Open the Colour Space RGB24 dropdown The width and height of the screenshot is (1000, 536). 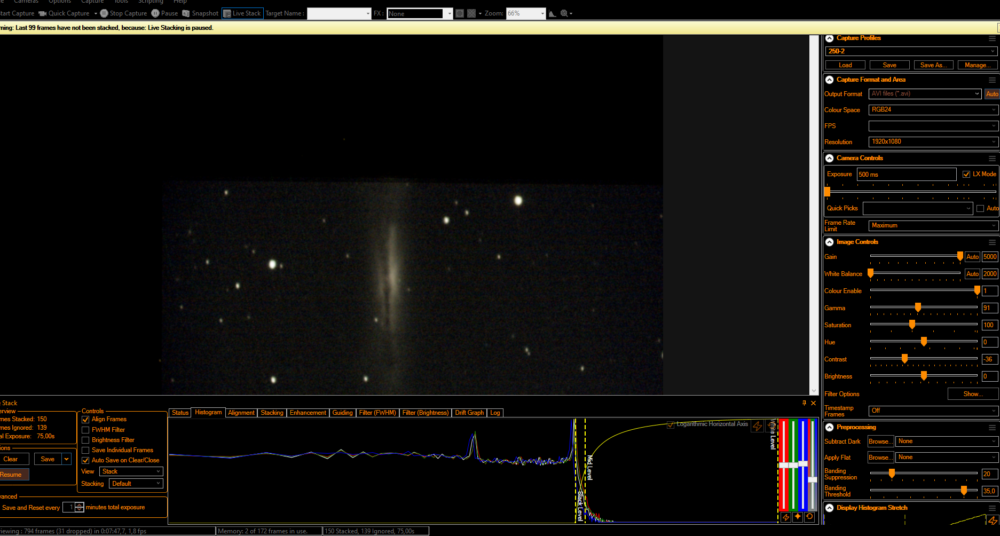pyautogui.click(x=933, y=109)
